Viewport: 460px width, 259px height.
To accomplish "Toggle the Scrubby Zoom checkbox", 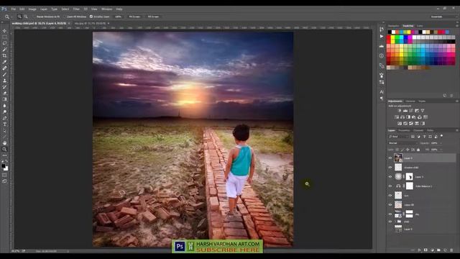I will click(x=91, y=17).
